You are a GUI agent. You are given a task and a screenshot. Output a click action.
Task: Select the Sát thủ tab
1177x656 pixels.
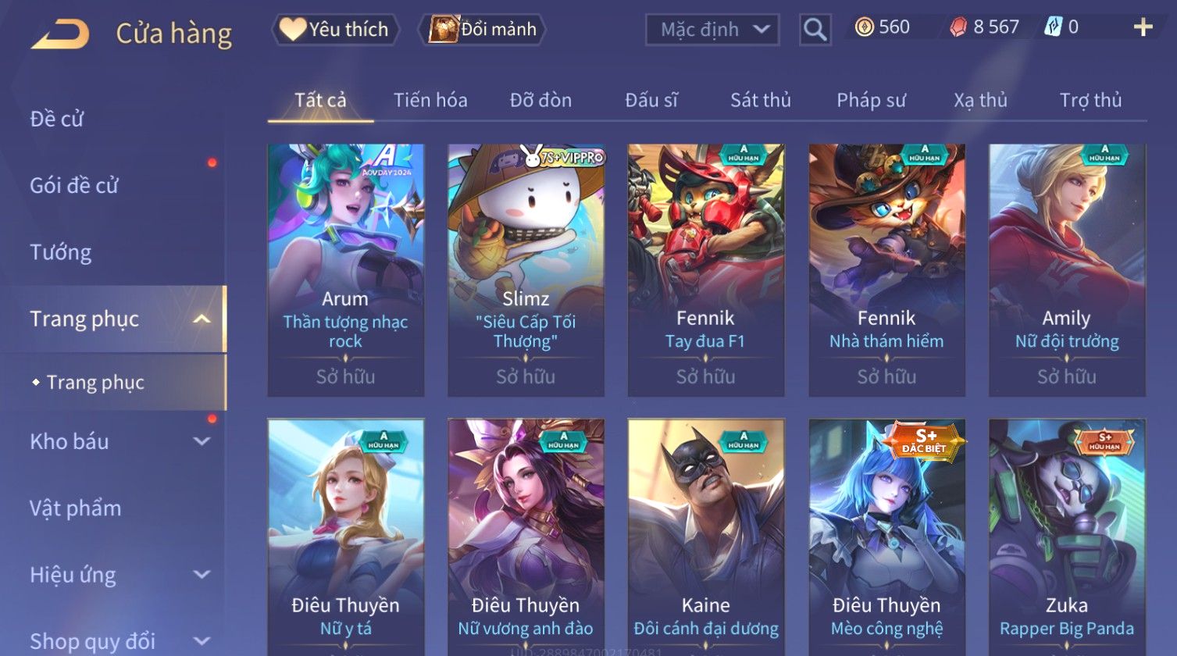(x=760, y=100)
